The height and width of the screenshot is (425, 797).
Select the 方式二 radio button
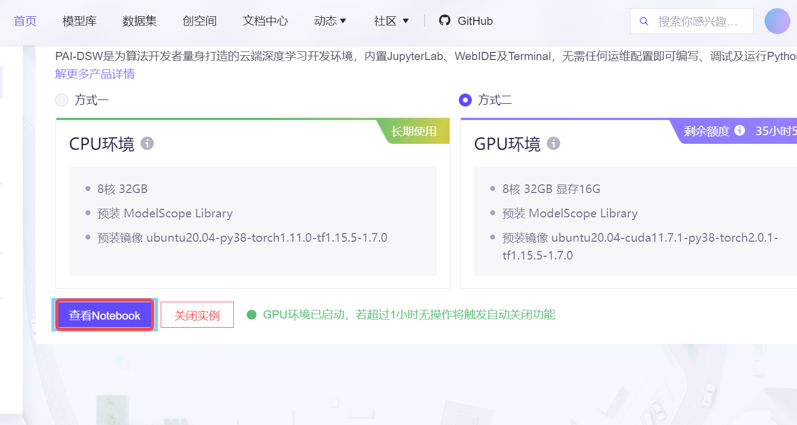tap(465, 100)
